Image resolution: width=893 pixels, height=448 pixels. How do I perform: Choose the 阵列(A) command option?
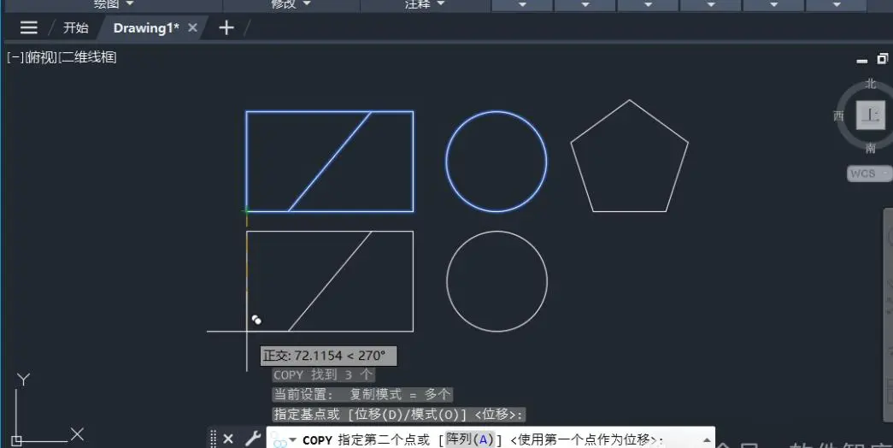[470, 439]
